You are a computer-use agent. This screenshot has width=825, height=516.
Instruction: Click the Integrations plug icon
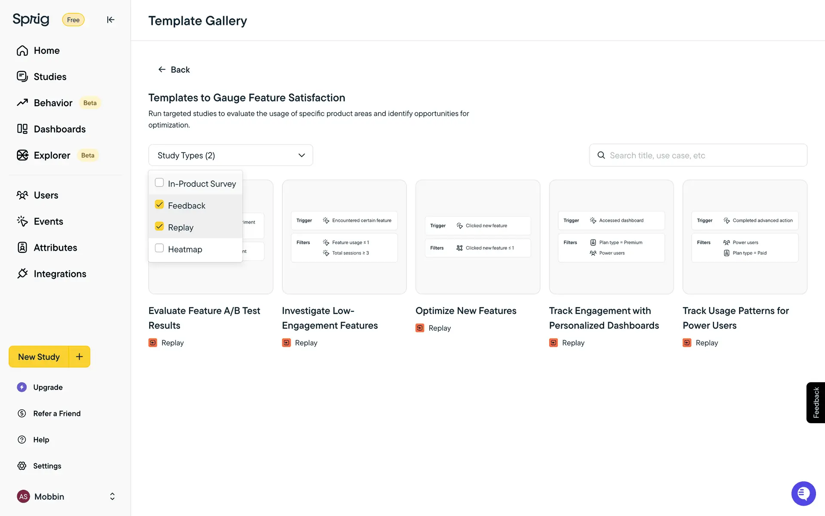[x=22, y=274]
